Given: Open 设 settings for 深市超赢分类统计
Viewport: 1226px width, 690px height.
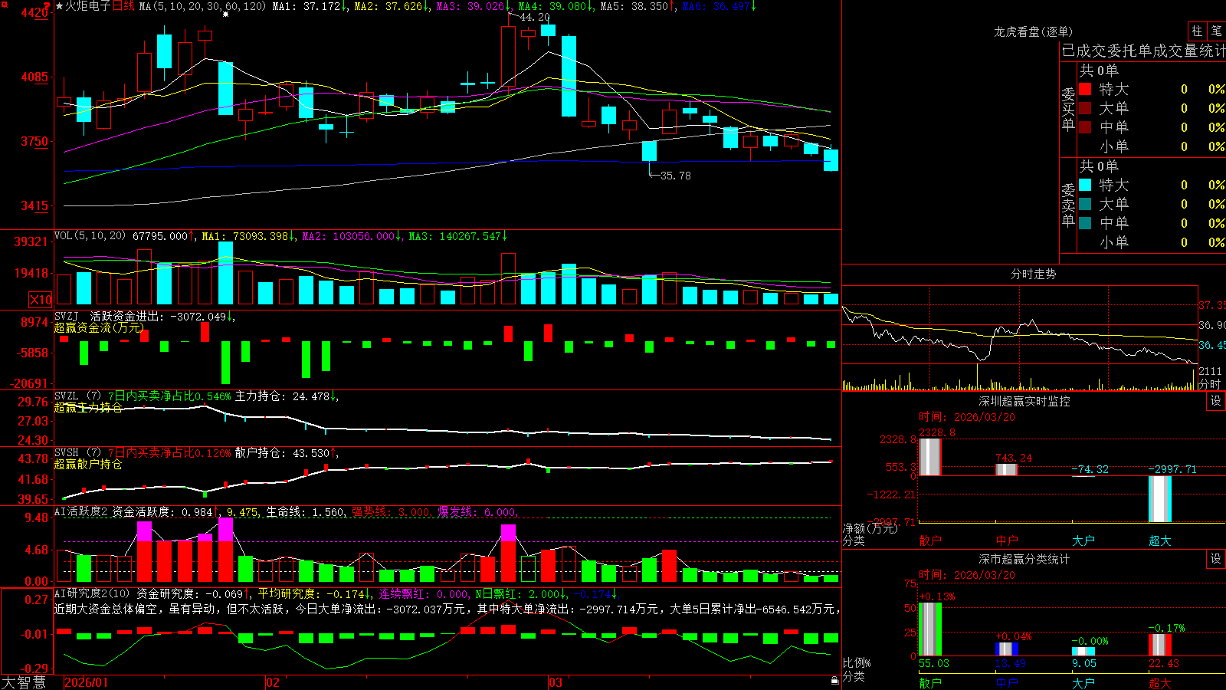Looking at the screenshot, I should [1216, 559].
